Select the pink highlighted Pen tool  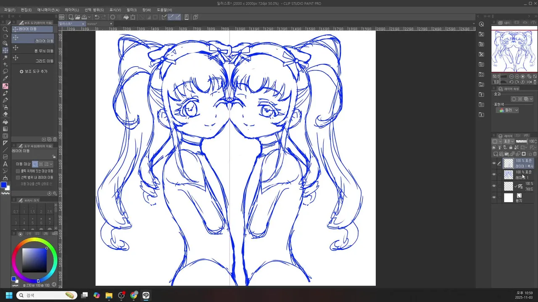coord(5,86)
